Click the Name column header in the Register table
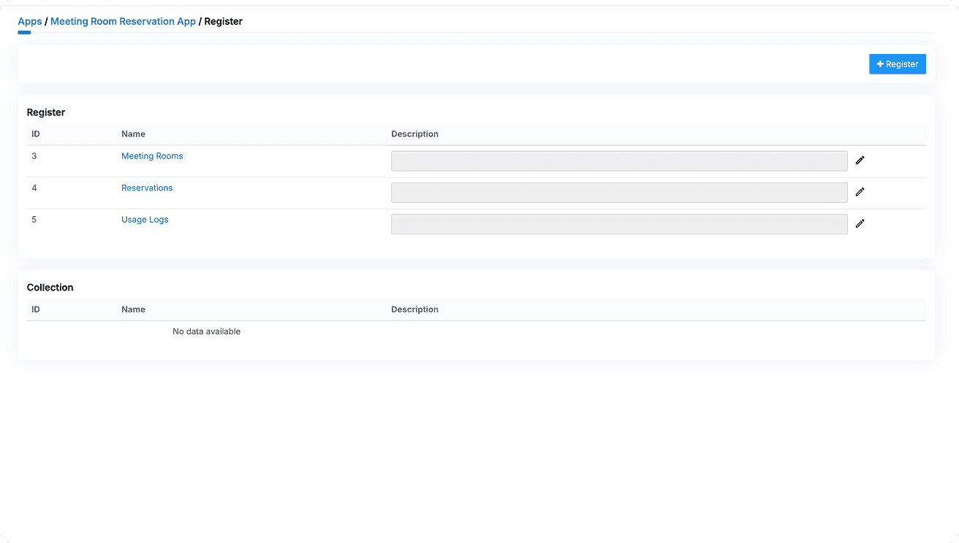959x543 pixels. point(133,134)
